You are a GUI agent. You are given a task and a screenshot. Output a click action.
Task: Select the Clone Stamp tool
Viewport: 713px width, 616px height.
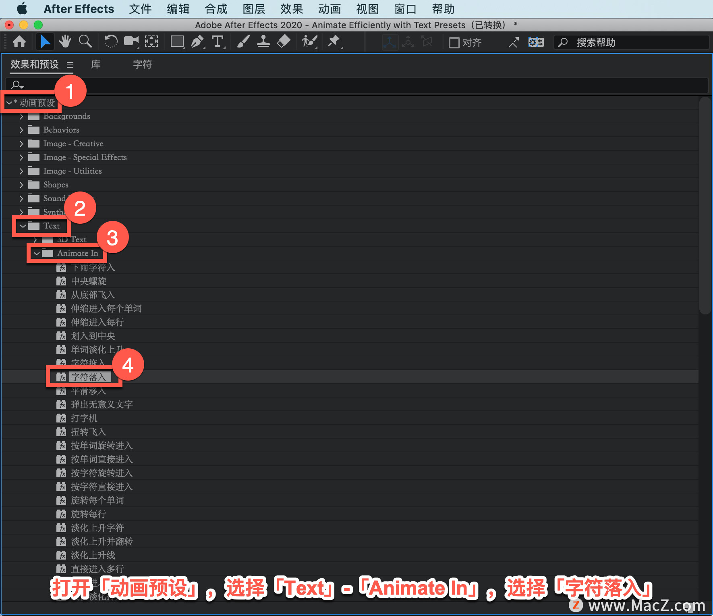(x=263, y=42)
